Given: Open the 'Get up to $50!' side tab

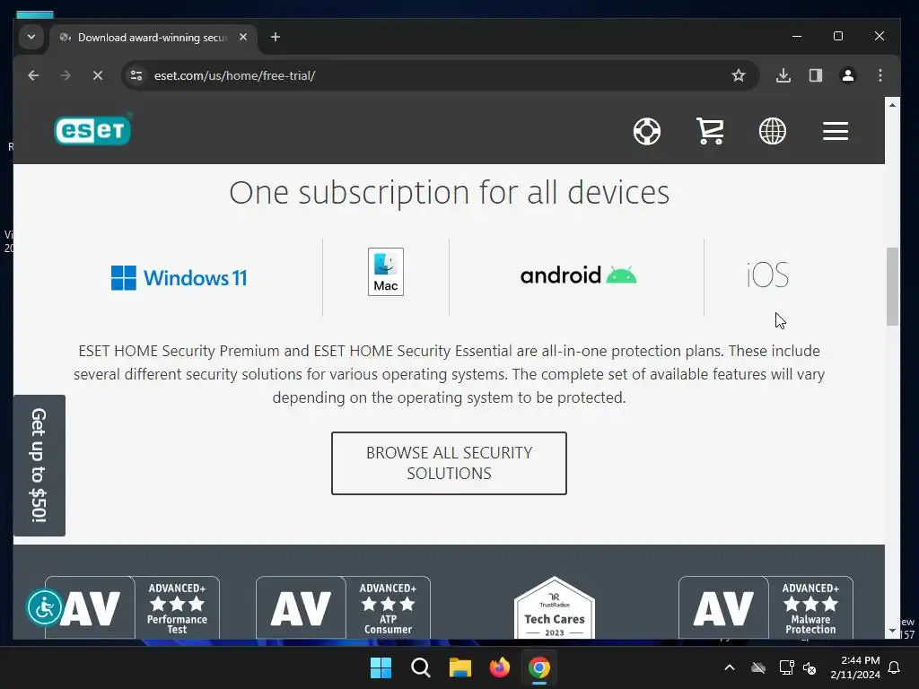Looking at the screenshot, I should click(x=39, y=466).
